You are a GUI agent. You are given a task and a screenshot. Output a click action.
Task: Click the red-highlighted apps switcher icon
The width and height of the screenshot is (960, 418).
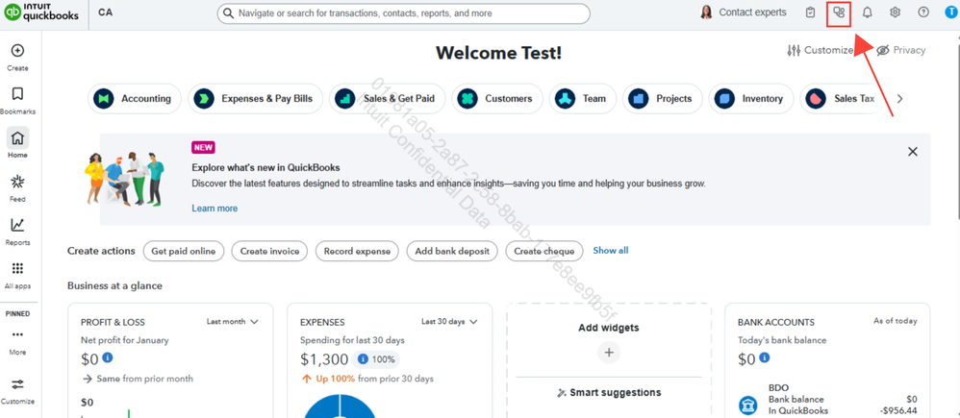[x=840, y=12]
